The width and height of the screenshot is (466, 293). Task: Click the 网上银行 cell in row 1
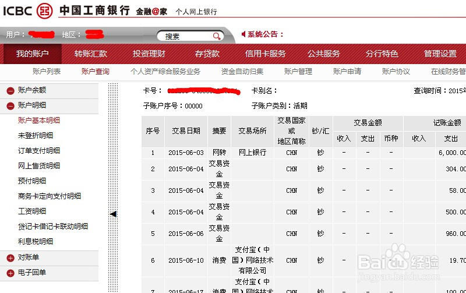(252, 153)
